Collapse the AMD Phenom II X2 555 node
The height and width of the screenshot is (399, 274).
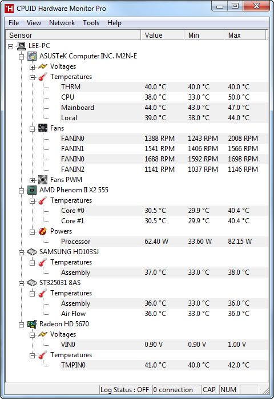(22, 191)
